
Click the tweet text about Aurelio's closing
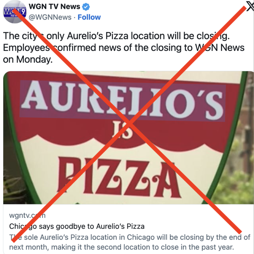pyautogui.click(x=124, y=48)
